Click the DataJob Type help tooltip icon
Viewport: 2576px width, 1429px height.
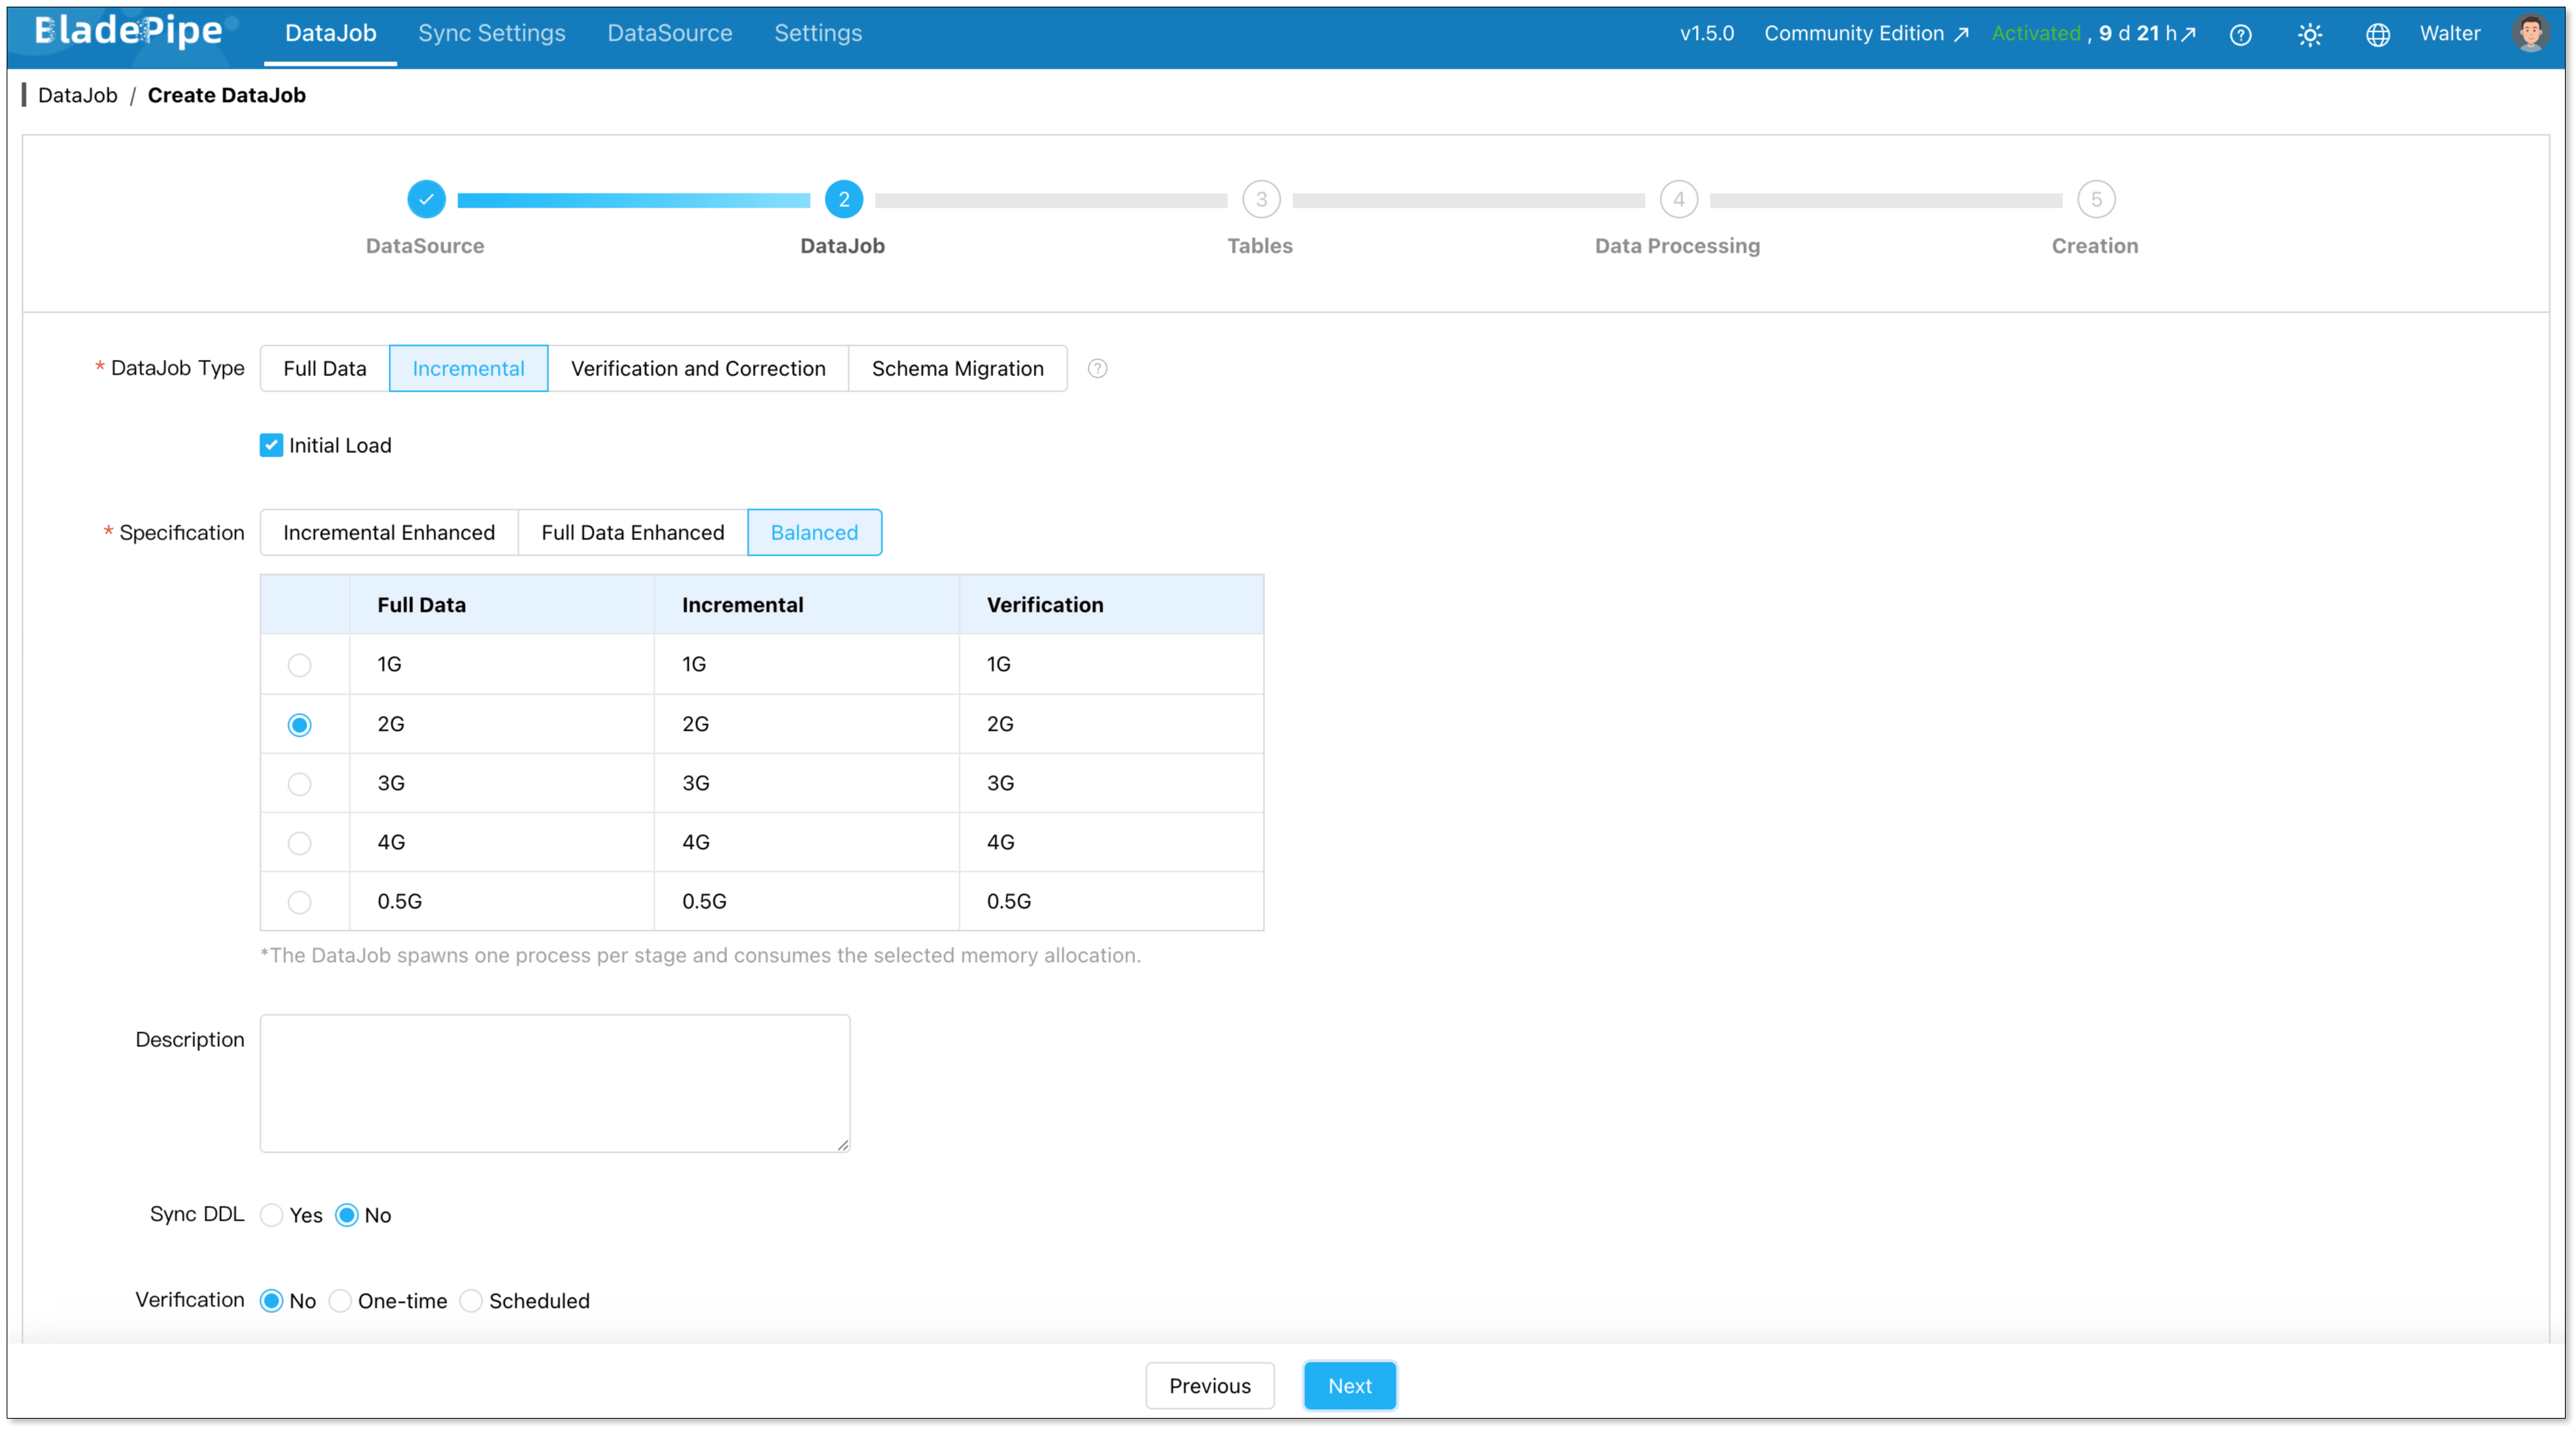[x=1097, y=369]
